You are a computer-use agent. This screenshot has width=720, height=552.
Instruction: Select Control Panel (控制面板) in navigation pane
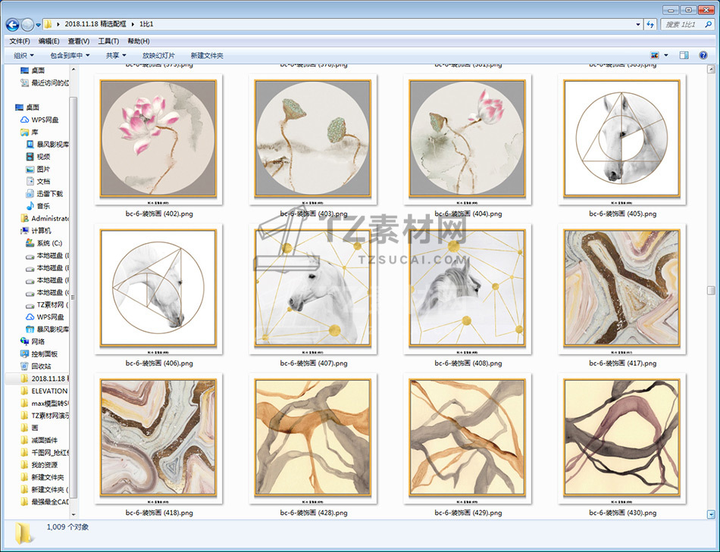[44, 354]
